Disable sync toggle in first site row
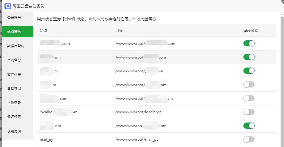 point(249,44)
